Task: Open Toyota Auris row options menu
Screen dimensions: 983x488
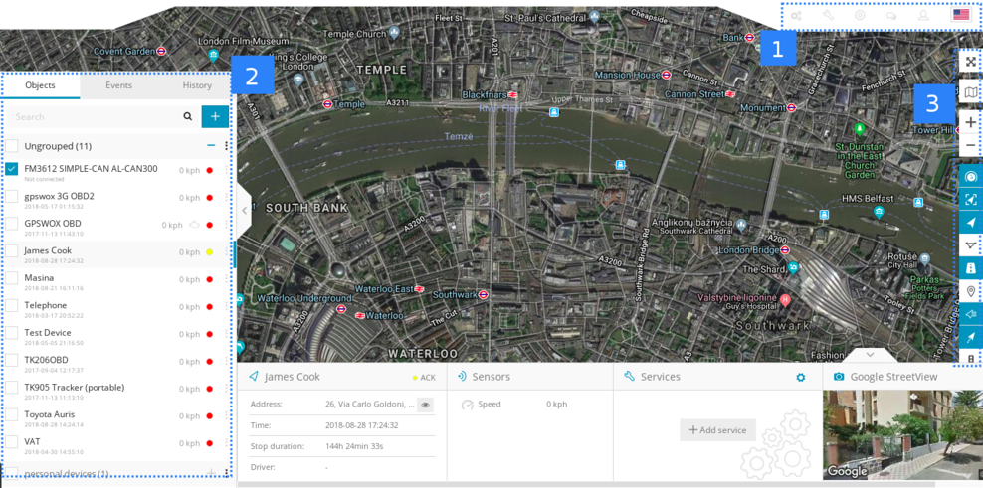Action: 226,416
